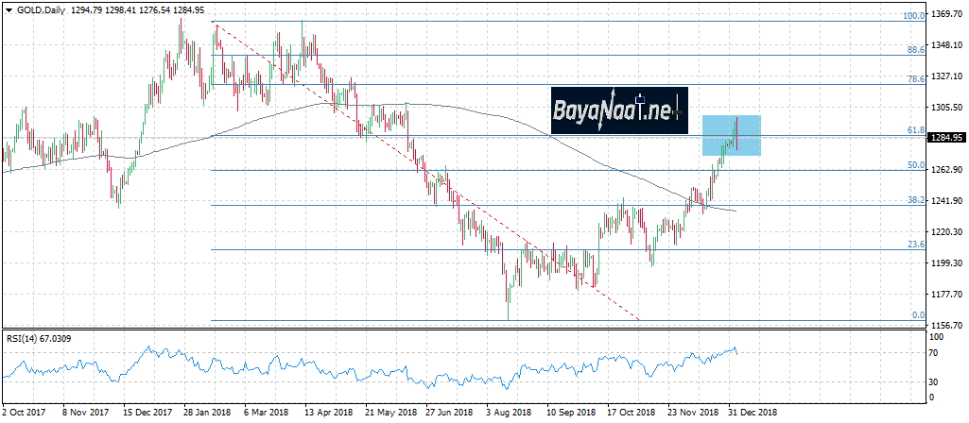Select the 61.8 Fibonacci level label
This screenshot has width=969, height=423.
pyautogui.click(x=915, y=130)
